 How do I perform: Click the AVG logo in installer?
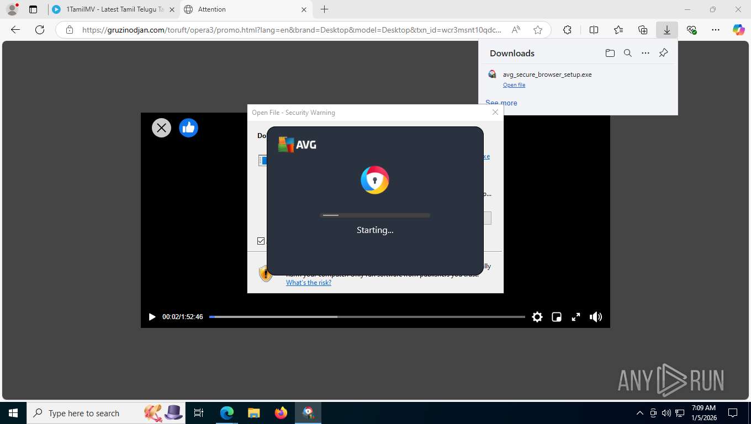pyautogui.click(x=297, y=145)
